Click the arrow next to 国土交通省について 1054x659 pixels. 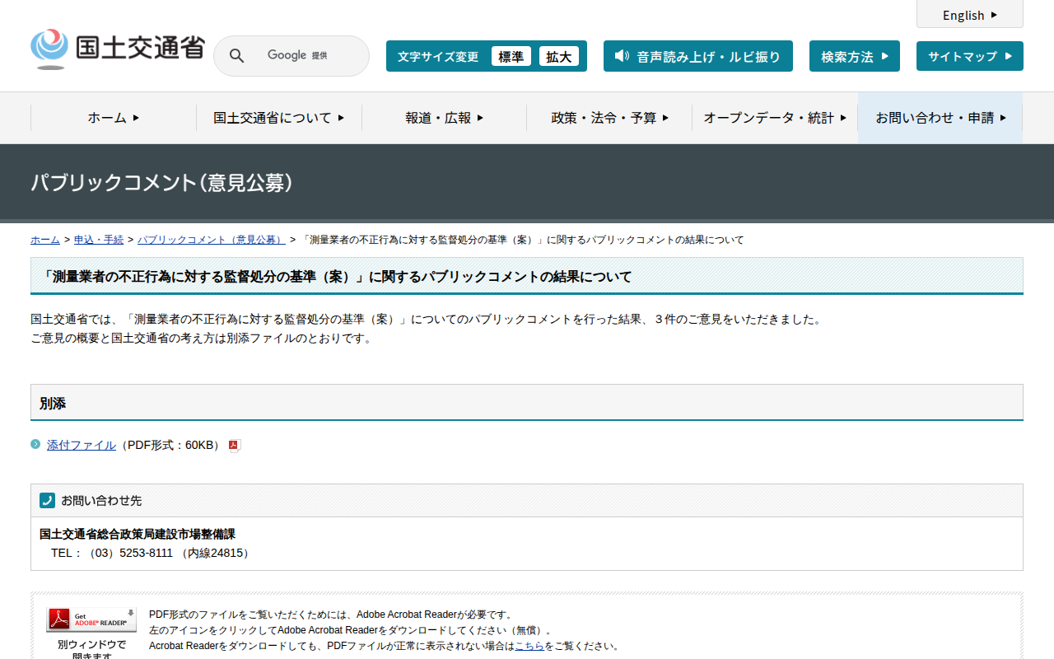[341, 118]
